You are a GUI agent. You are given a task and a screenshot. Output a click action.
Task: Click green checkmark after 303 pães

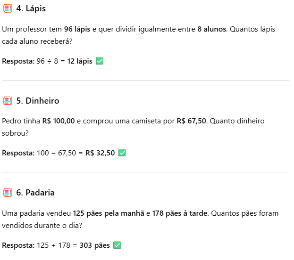point(117,245)
